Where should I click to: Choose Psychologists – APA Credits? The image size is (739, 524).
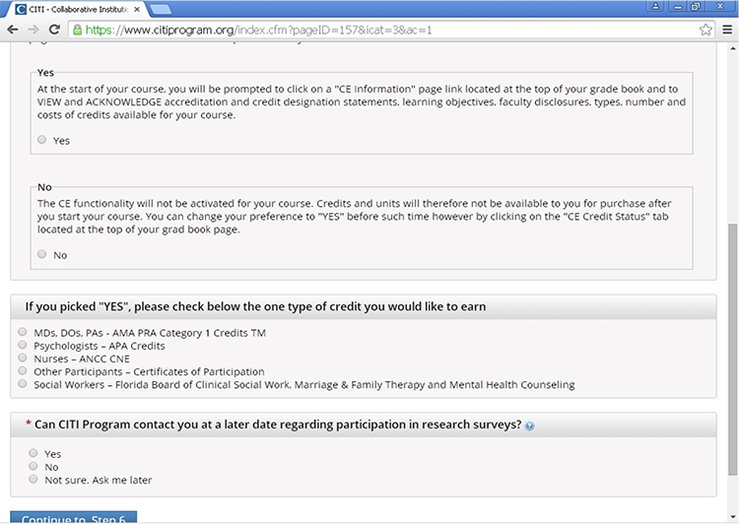[x=22, y=345]
